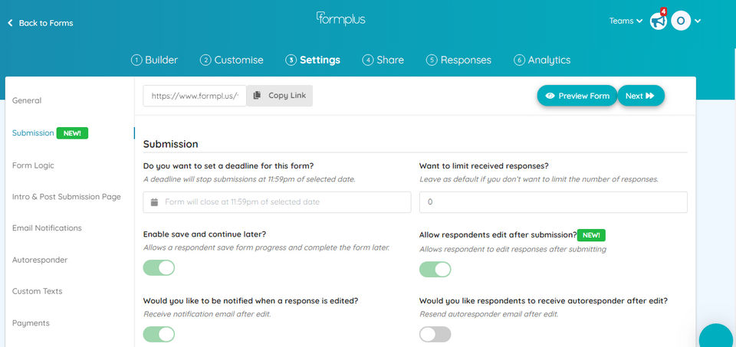Toggle off notification when response is edited
This screenshot has height=347, width=736.
click(159, 334)
